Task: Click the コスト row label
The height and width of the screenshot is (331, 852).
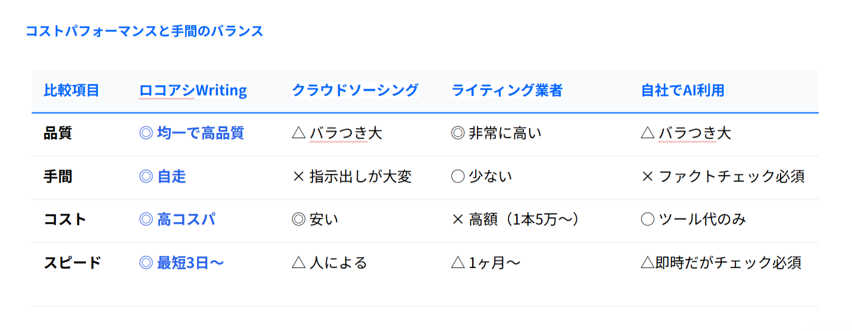Action: click(65, 220)
